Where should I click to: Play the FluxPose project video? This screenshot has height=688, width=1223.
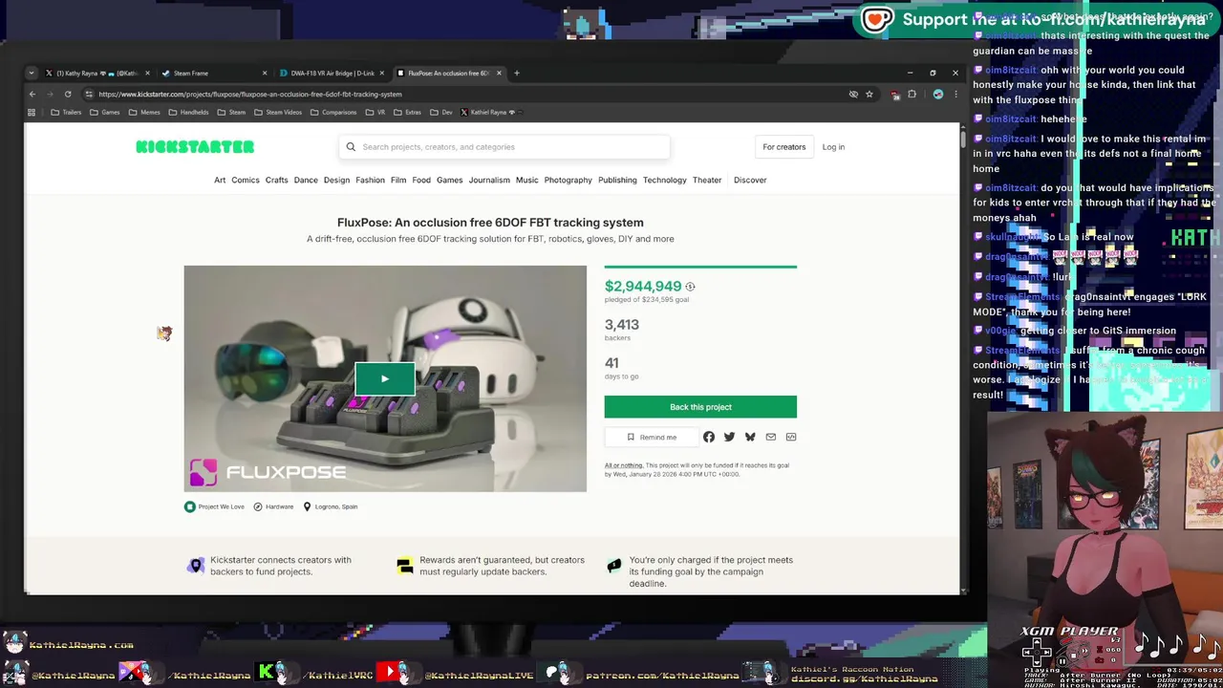point(385,379)
